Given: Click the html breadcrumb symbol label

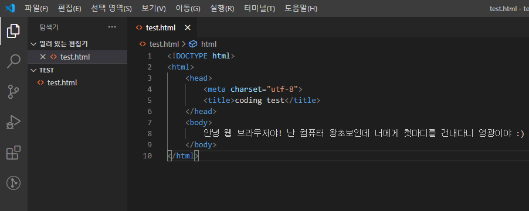Looking at the screenshot, I should (209, 44).
